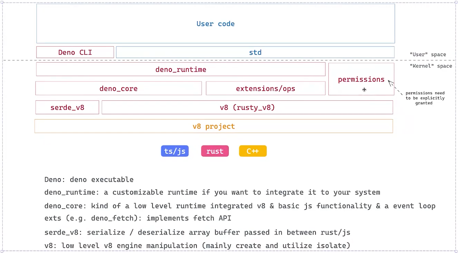Select the permissions box
Viewport: 458px width, 253px height.
pyautogui.click(x=361, y=79)
